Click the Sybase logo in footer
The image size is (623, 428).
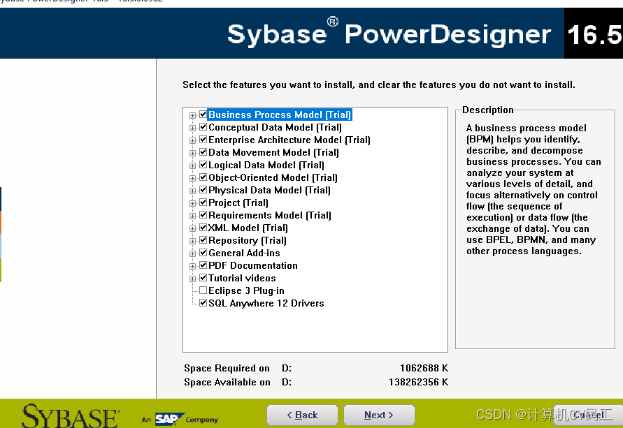[x=71, y=415]
